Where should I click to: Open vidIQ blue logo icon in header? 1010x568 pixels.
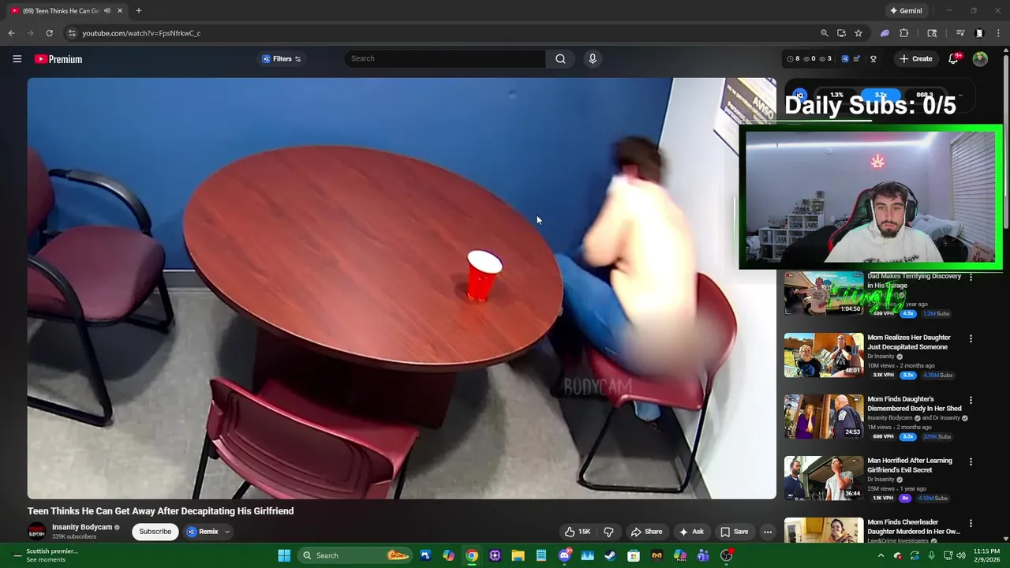845,59
